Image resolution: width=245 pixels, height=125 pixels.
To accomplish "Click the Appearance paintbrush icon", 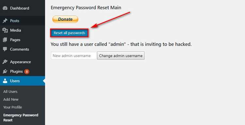I will point(5,62).
